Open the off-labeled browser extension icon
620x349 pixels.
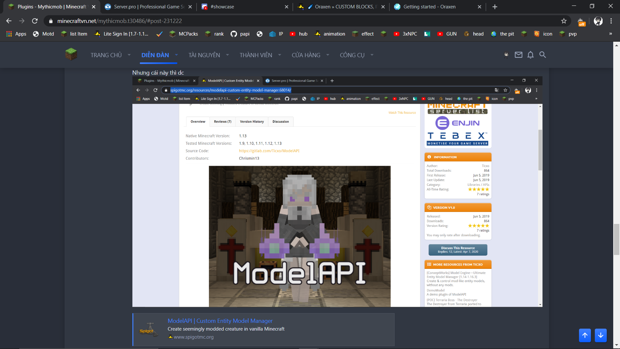581,22
